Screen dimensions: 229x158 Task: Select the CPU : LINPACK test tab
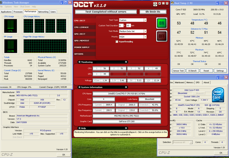tap(85, 27)
